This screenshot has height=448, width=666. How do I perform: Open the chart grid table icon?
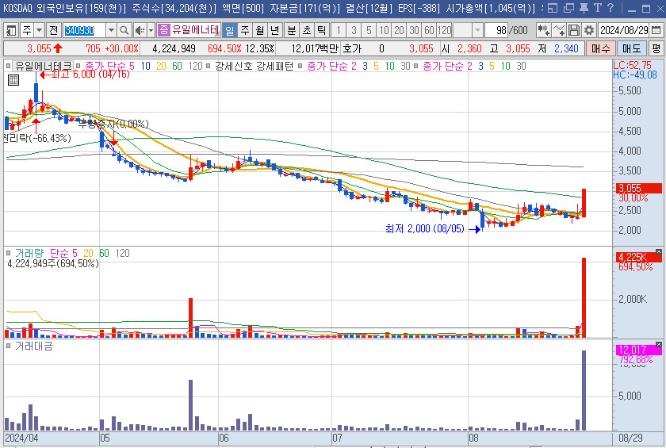13,80
